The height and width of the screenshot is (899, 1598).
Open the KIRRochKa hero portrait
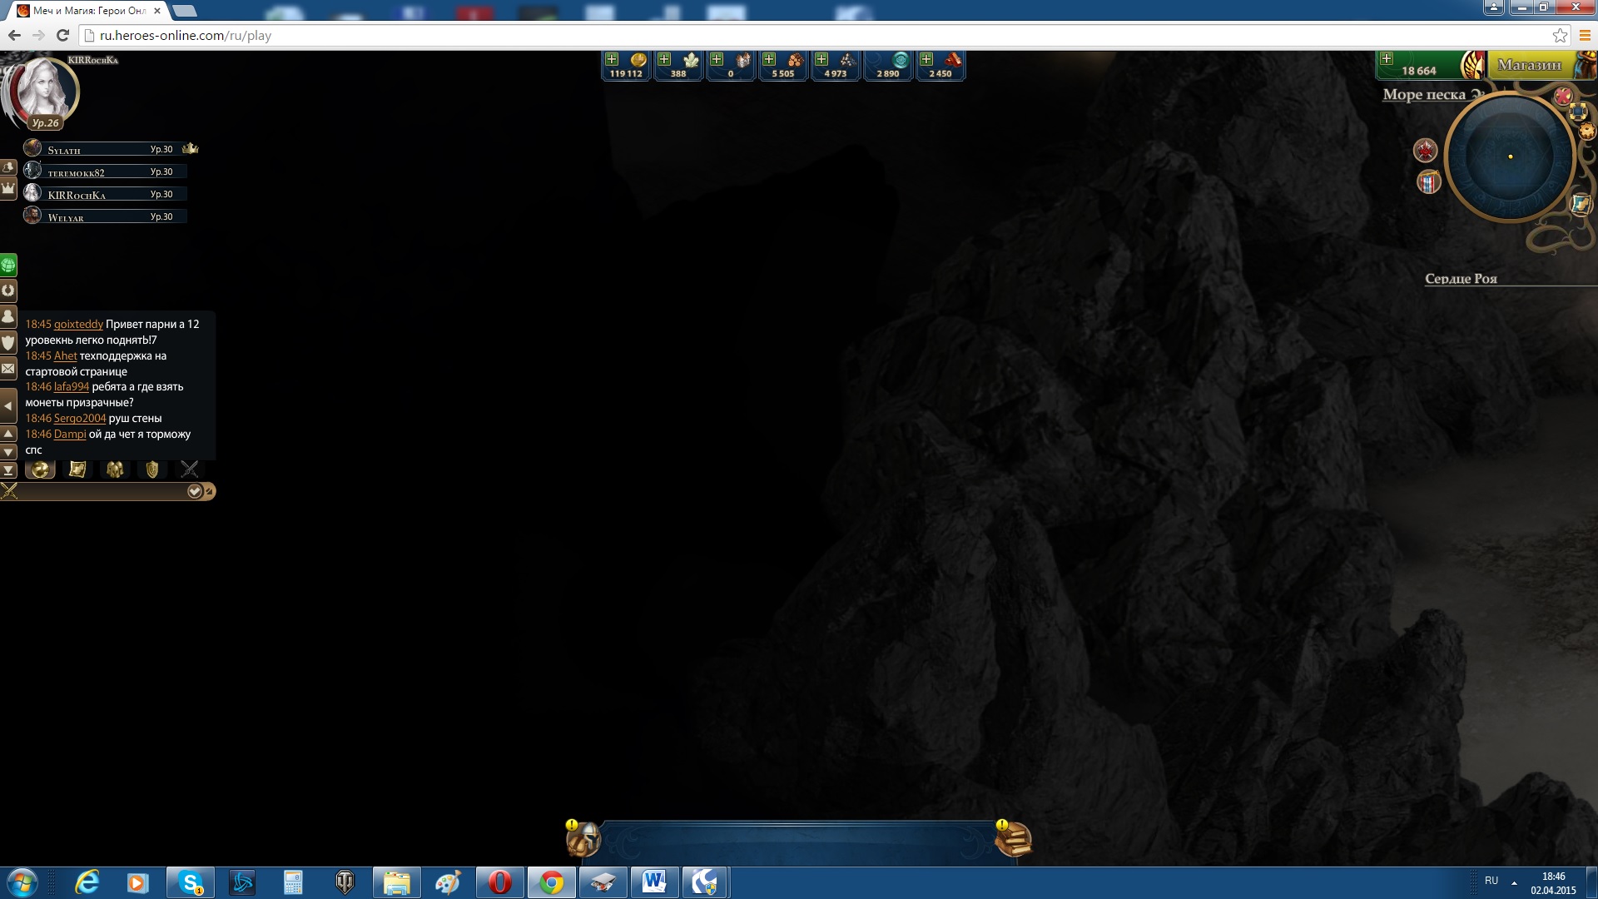click(x=43, y=92)
